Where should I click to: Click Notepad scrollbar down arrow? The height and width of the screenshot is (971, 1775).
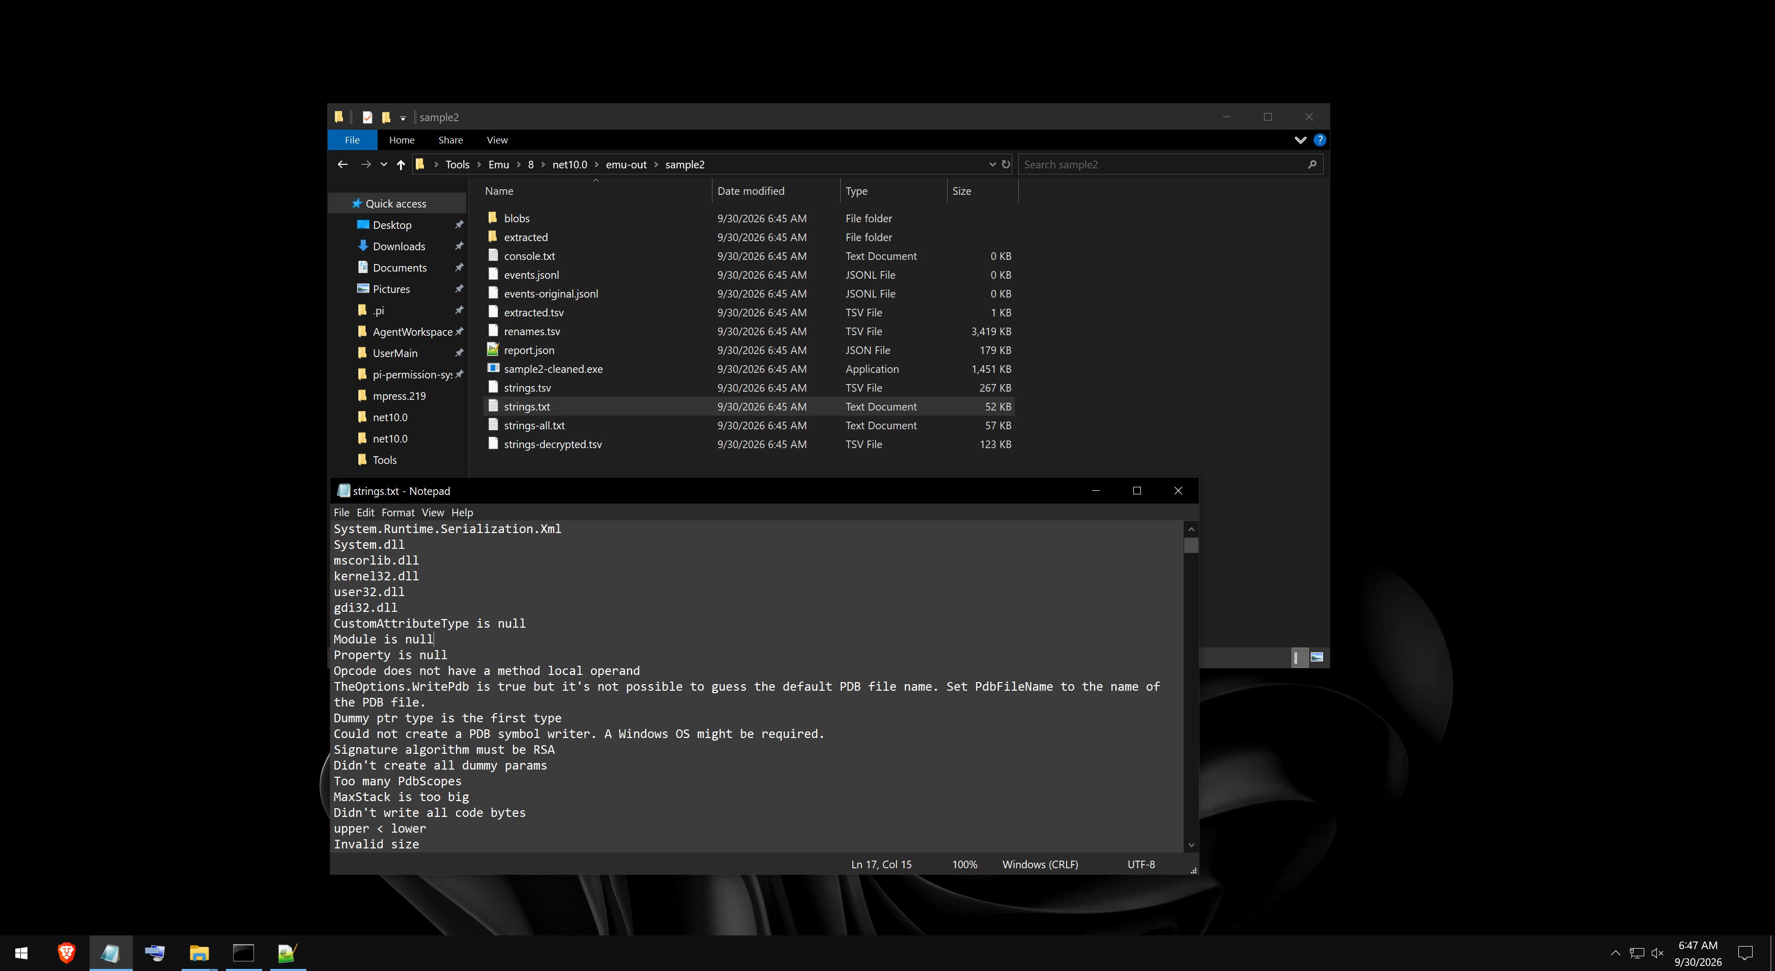point(1191,844)
